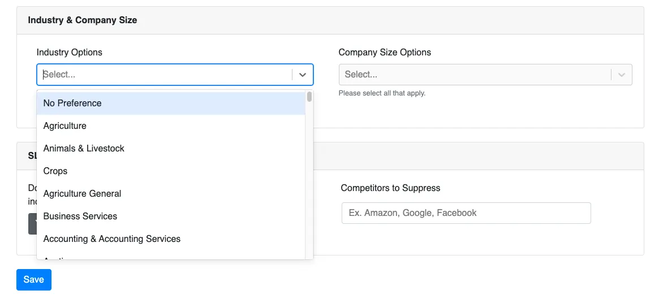The width and height of the screenshot is (659, 299).
Task: Select Business Services option
Action: [x=171, y=216]
